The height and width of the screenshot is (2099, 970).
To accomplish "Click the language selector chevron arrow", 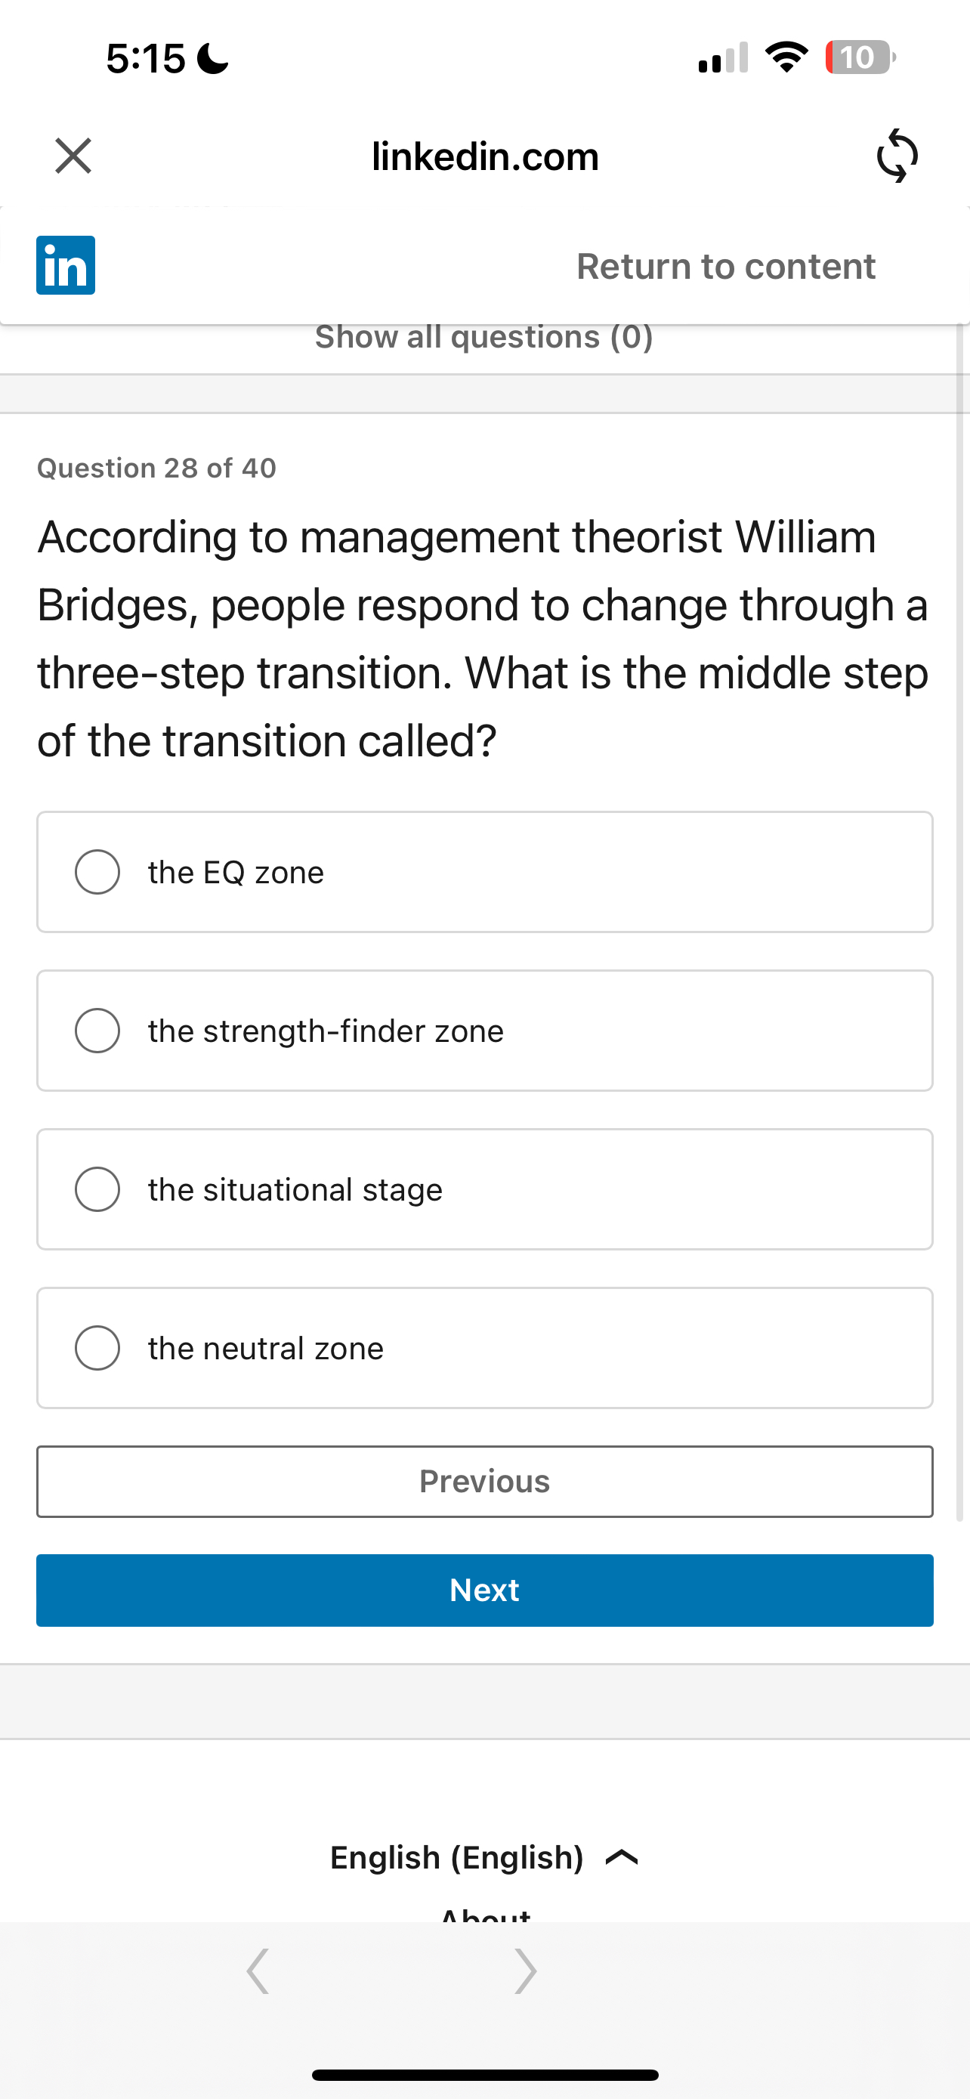I will pyautogui.click(x=622, y=1858).
